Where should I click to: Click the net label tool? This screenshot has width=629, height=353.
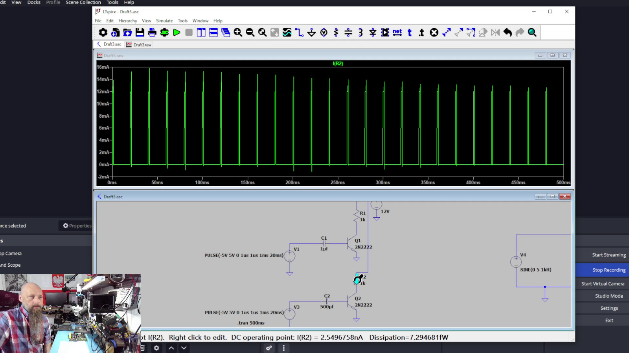[397, 33]
